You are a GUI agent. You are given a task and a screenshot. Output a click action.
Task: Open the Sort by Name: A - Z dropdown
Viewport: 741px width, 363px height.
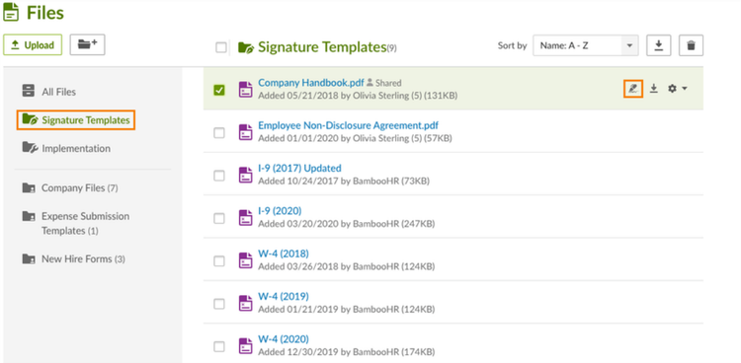[x=586, y=45]
